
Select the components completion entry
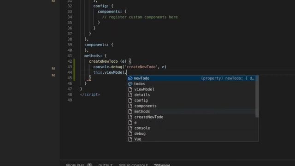tap(192, 106)
